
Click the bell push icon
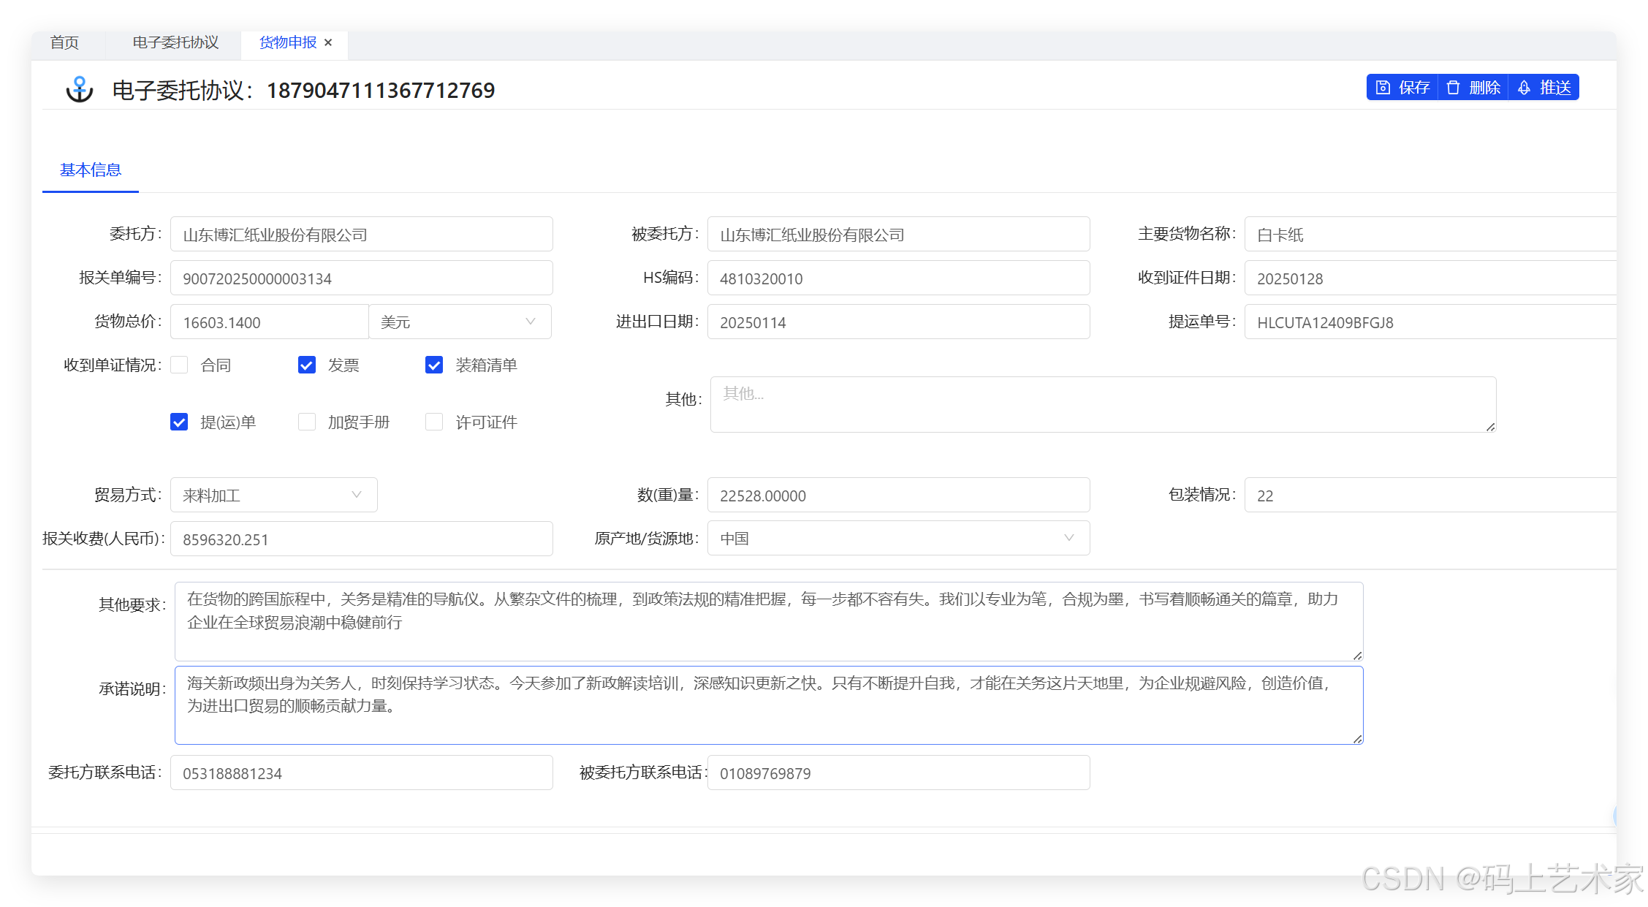(1524, 88)
